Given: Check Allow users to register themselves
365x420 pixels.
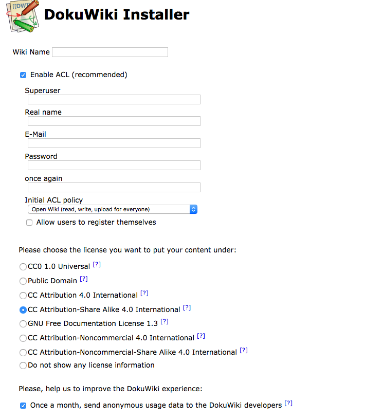Looking at the screenshot, I should (x=29, y=223).
